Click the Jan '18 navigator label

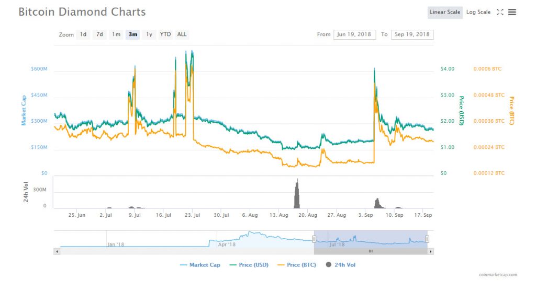(x=116, y=244)
